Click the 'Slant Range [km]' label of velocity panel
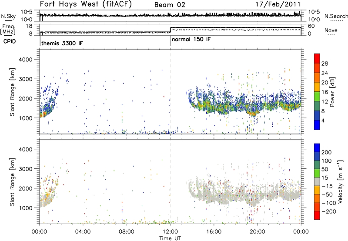 click(x=12, y=181)
